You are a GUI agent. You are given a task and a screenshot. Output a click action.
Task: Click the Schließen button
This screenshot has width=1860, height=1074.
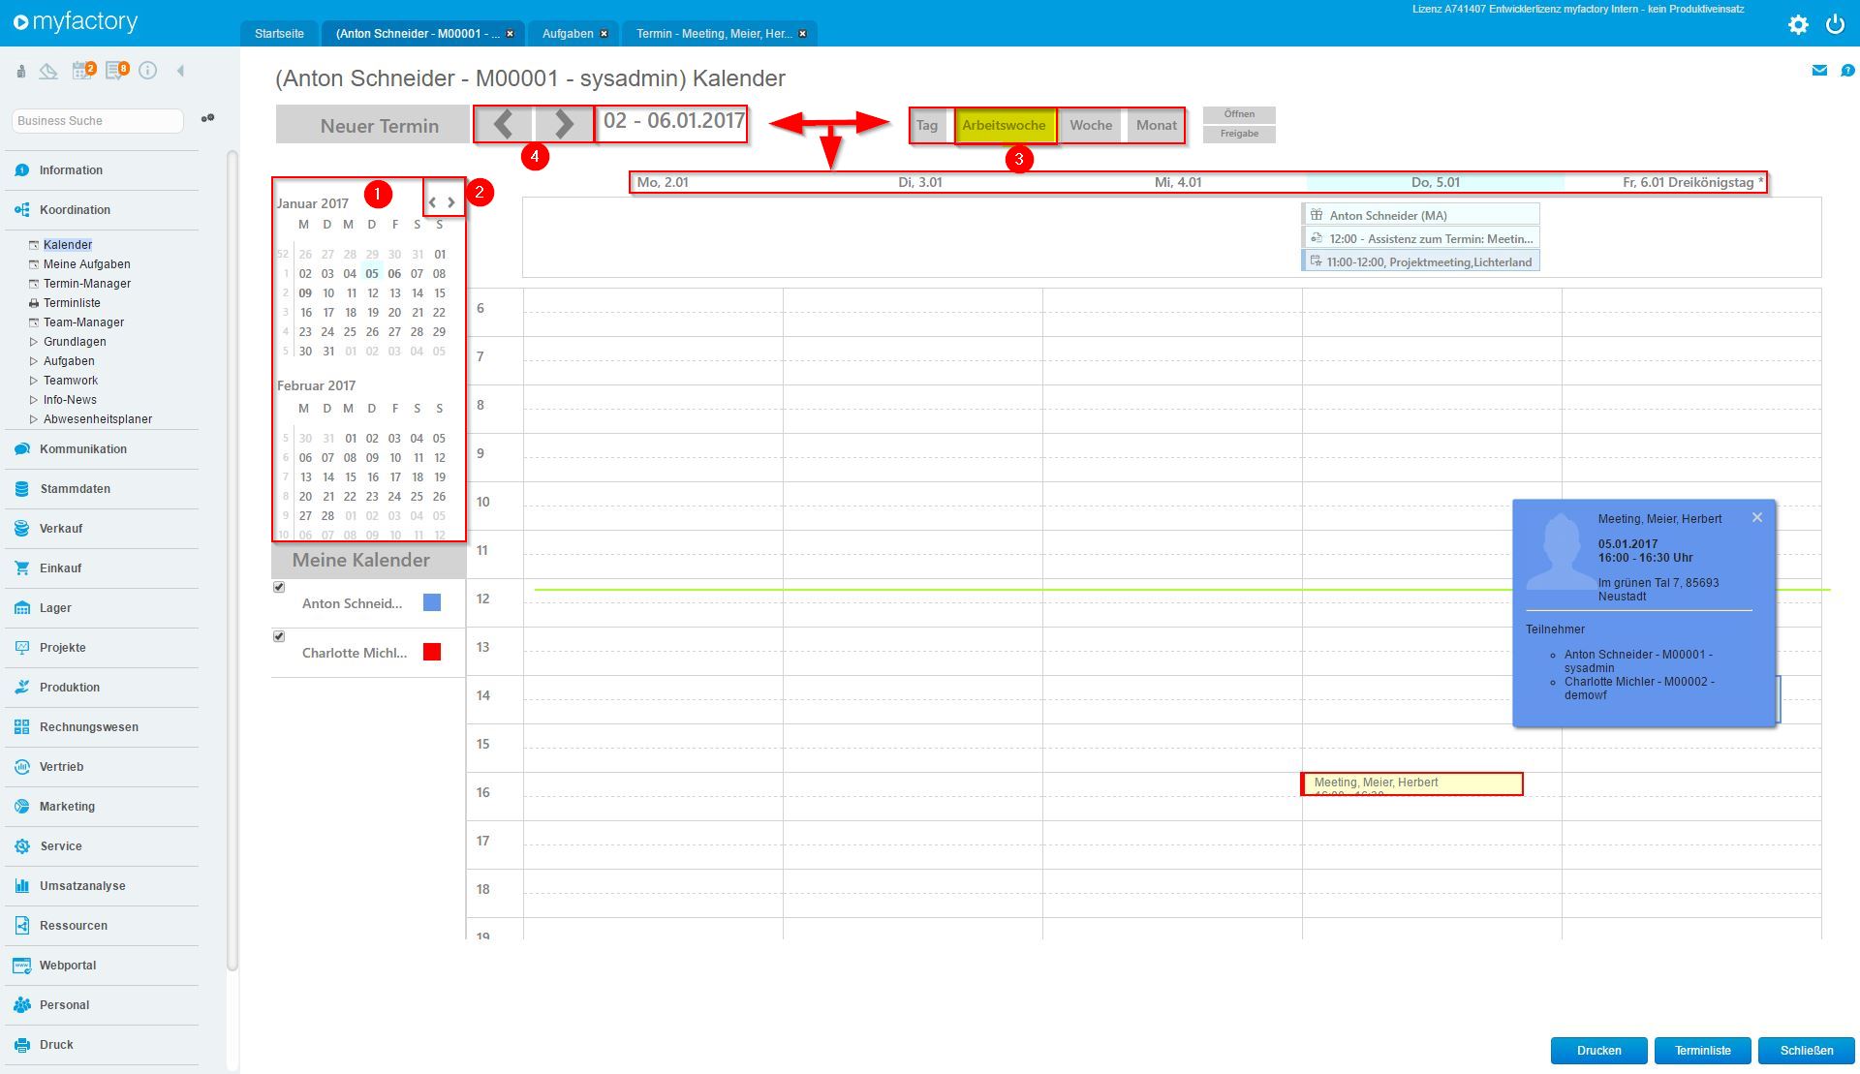point(1806,1051)
